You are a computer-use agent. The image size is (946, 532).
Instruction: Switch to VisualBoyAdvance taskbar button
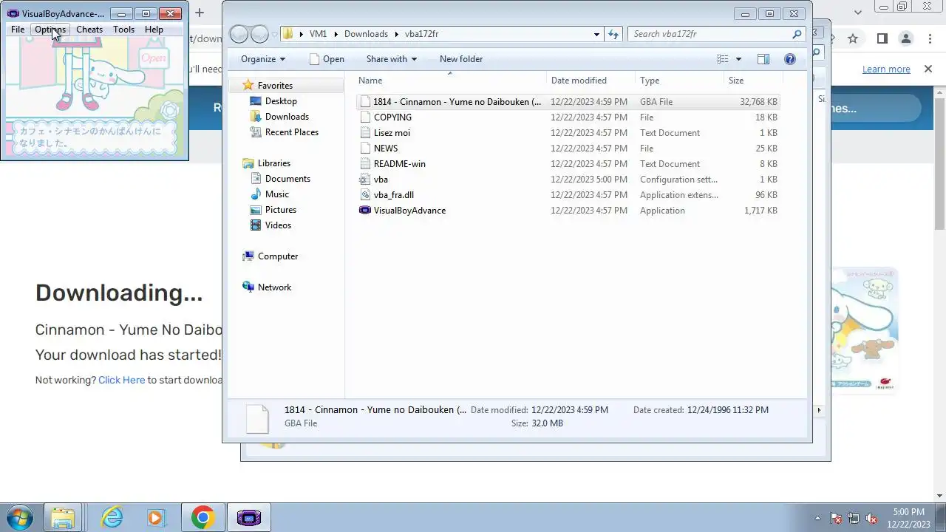click(x=249, y=517)
